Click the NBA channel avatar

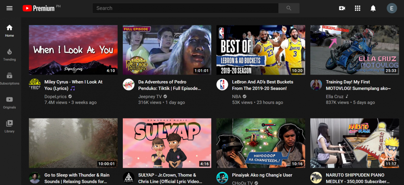pyautogui.click(x=222, y=84)
